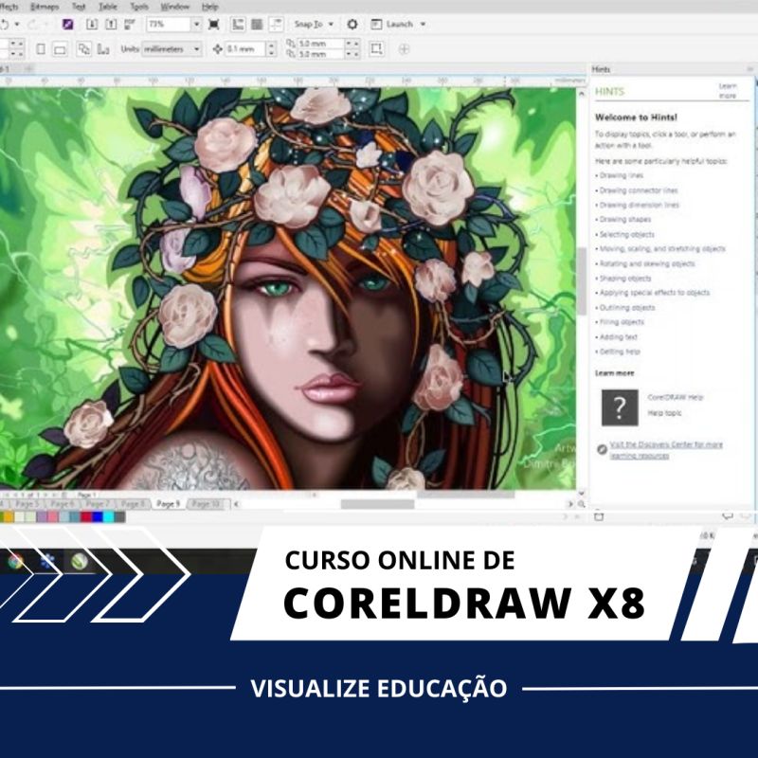Click the nudge distance 0.1 mm field
Viewport: 758px width, 758px height.
click(x=245, y=49)
